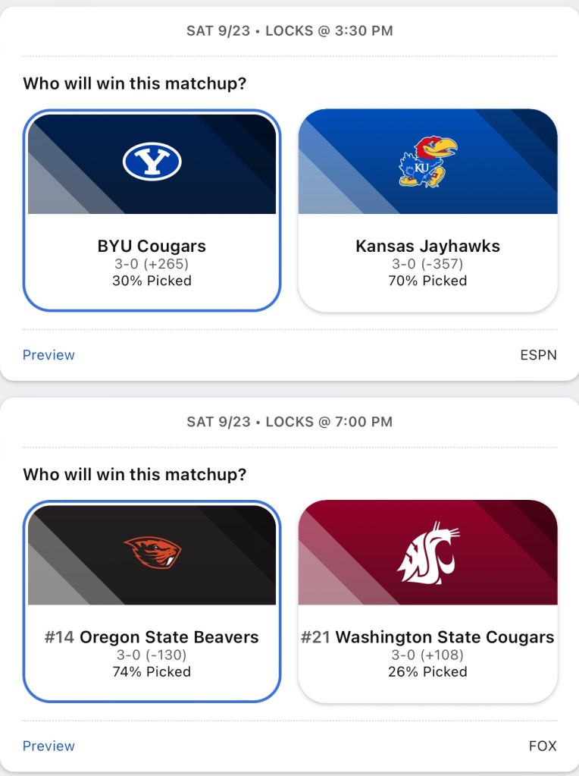Click the Oregon State beaver logo

152,552
